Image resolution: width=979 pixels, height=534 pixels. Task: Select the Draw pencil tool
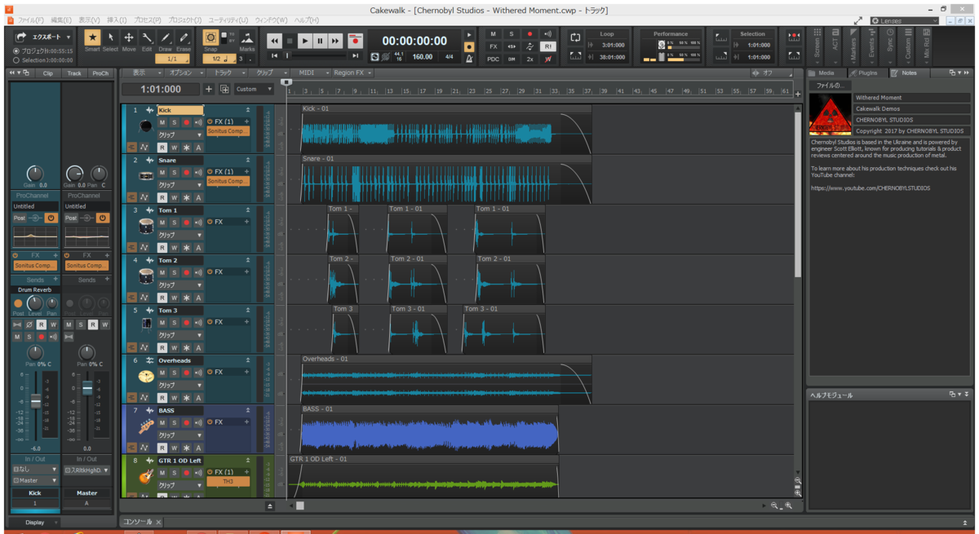click(165, 38)
